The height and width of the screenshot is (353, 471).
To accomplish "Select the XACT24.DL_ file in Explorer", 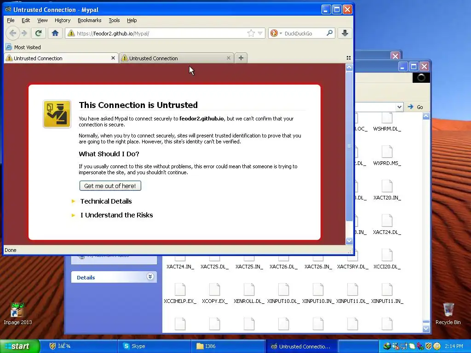I will click(387, 225).
